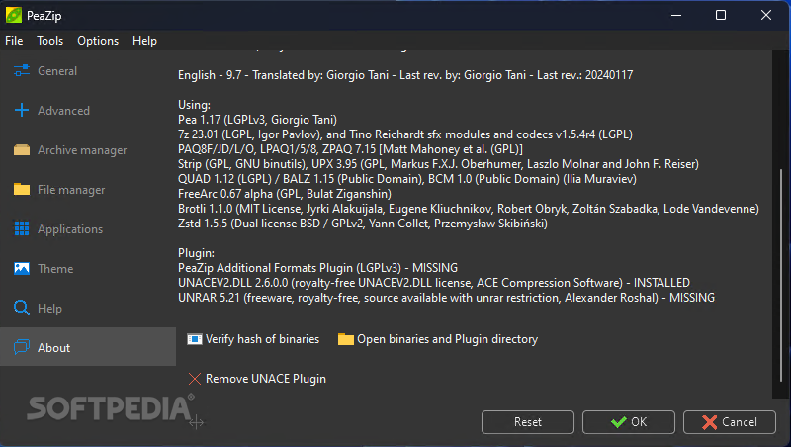The width and height of the screenshot is (791, 447).
Task: Open the File menu
Action: pyautogui.click(x=14, y=41)
